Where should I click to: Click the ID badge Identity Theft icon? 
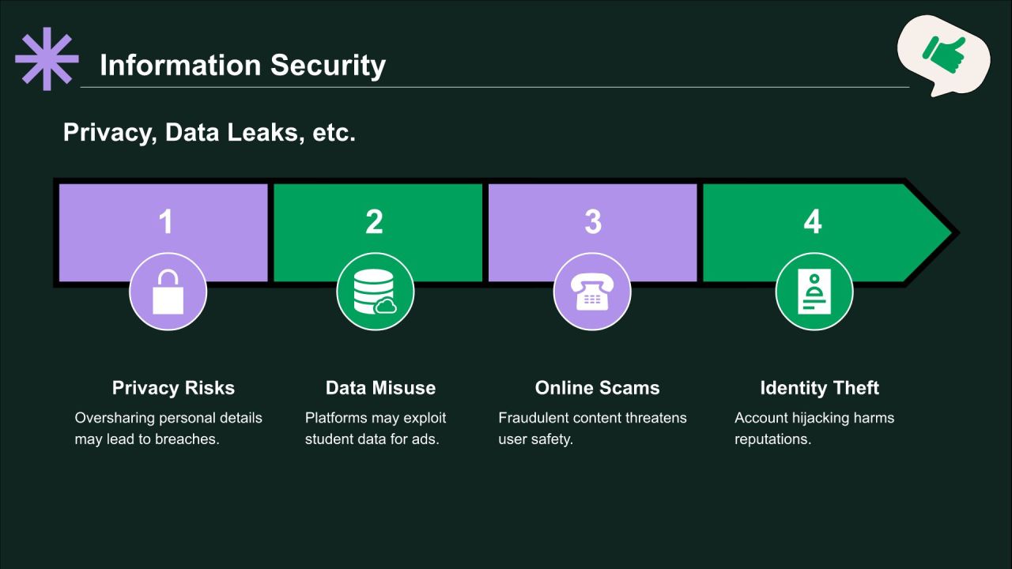814,292
